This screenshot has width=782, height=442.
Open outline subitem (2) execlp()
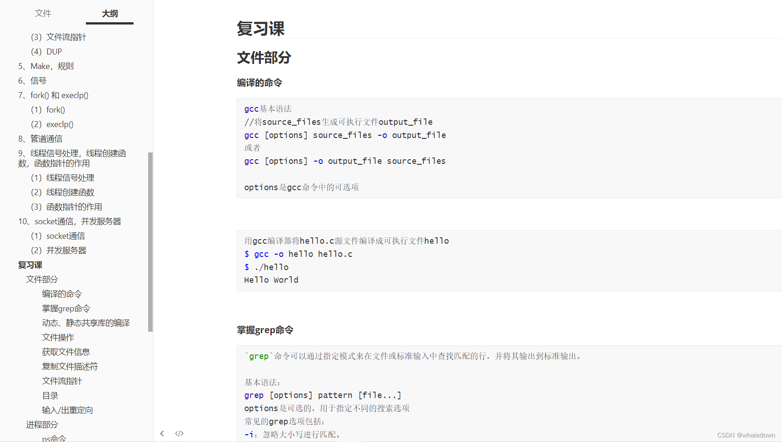(52, 124)
